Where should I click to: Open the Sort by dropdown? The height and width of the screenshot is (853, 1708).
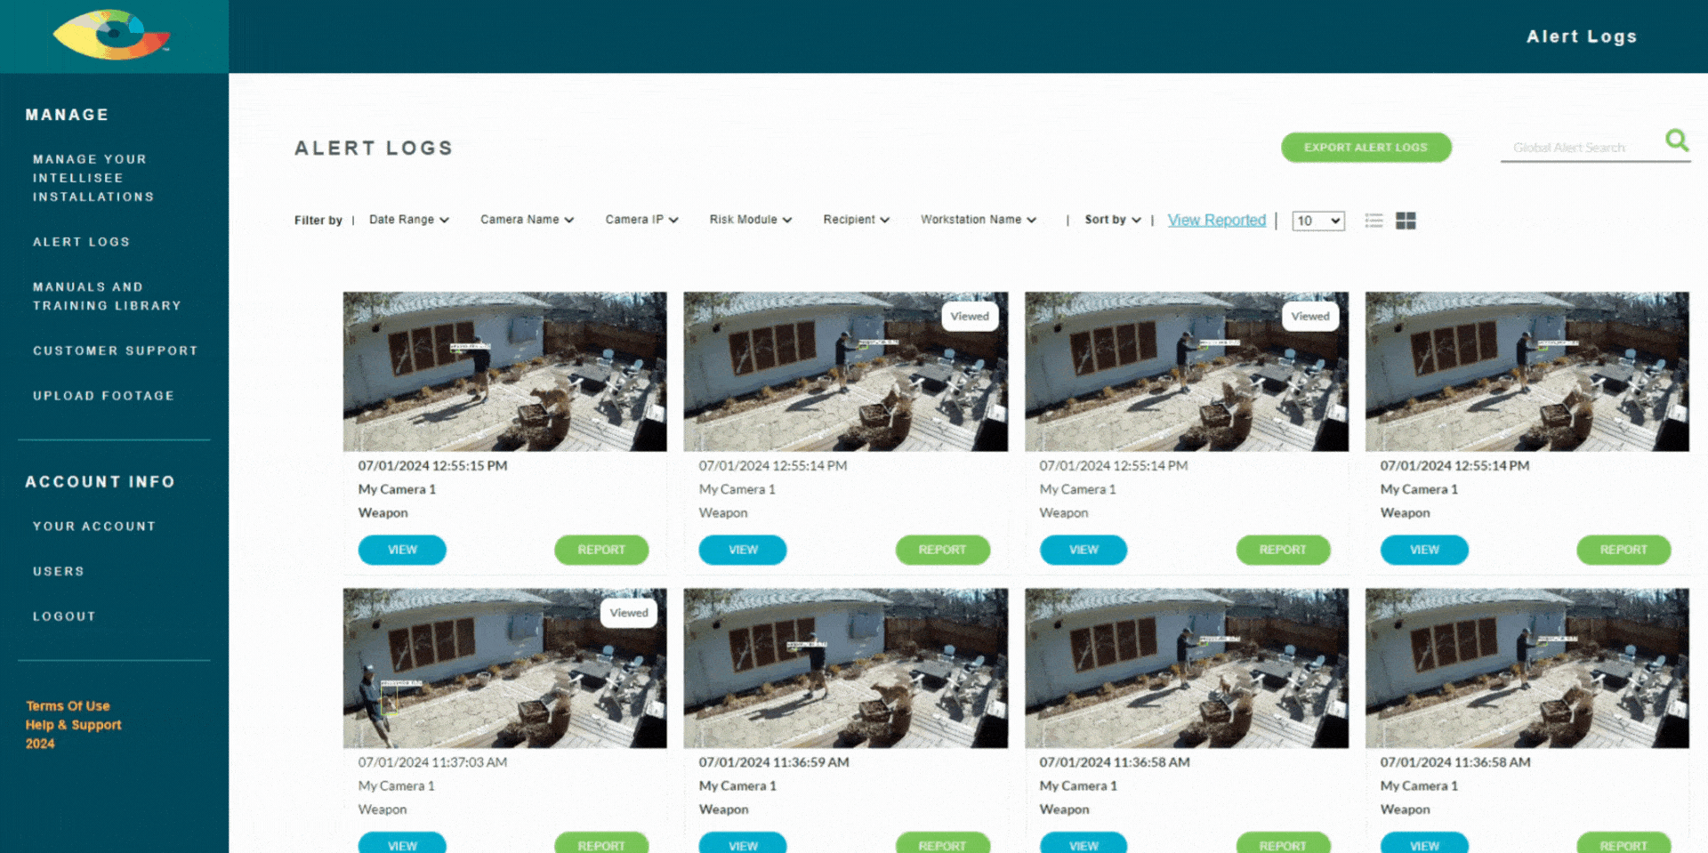coord(1112,220)
